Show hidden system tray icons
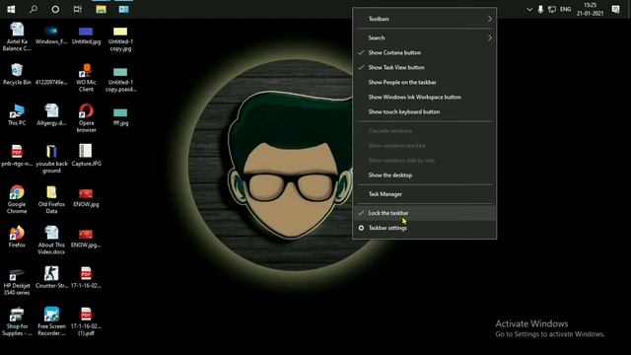Image resolution: width=631 pixels, height=355 pixels. tap(529, 9)
